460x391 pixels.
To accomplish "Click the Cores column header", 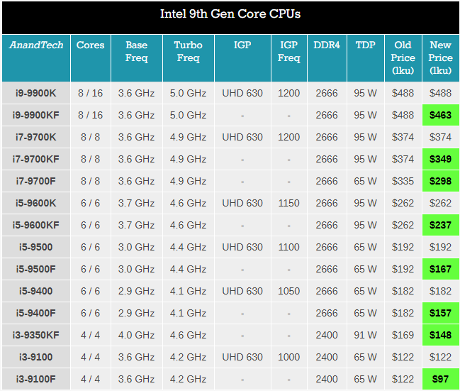I will (90, 58).
